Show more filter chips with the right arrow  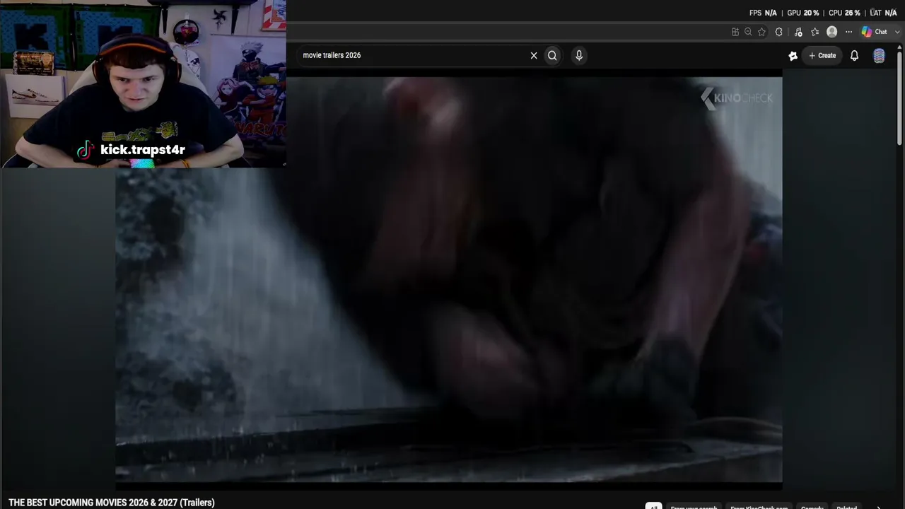(879, 507)
